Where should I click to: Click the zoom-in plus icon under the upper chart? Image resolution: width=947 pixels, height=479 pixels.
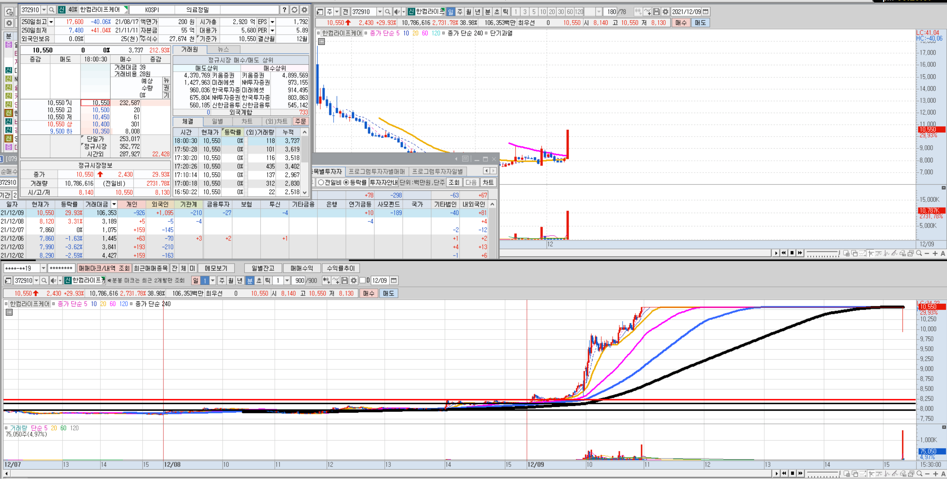935,253
